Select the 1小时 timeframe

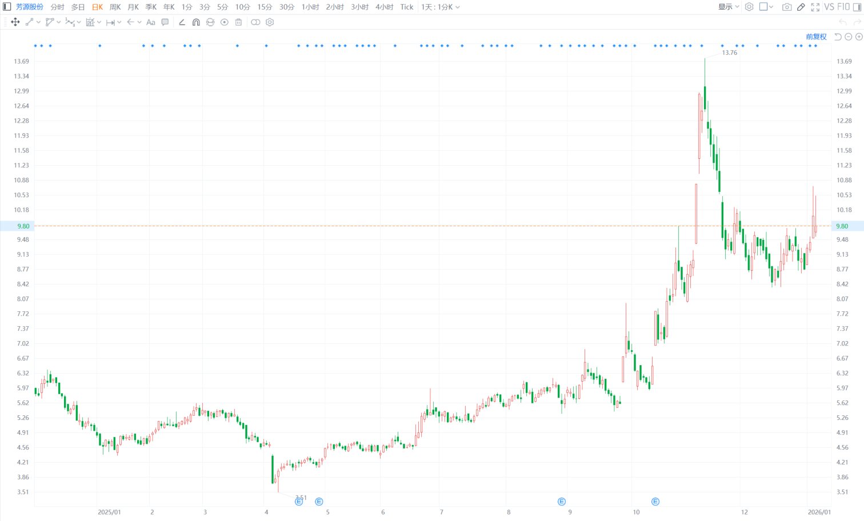tap(310, 7)
